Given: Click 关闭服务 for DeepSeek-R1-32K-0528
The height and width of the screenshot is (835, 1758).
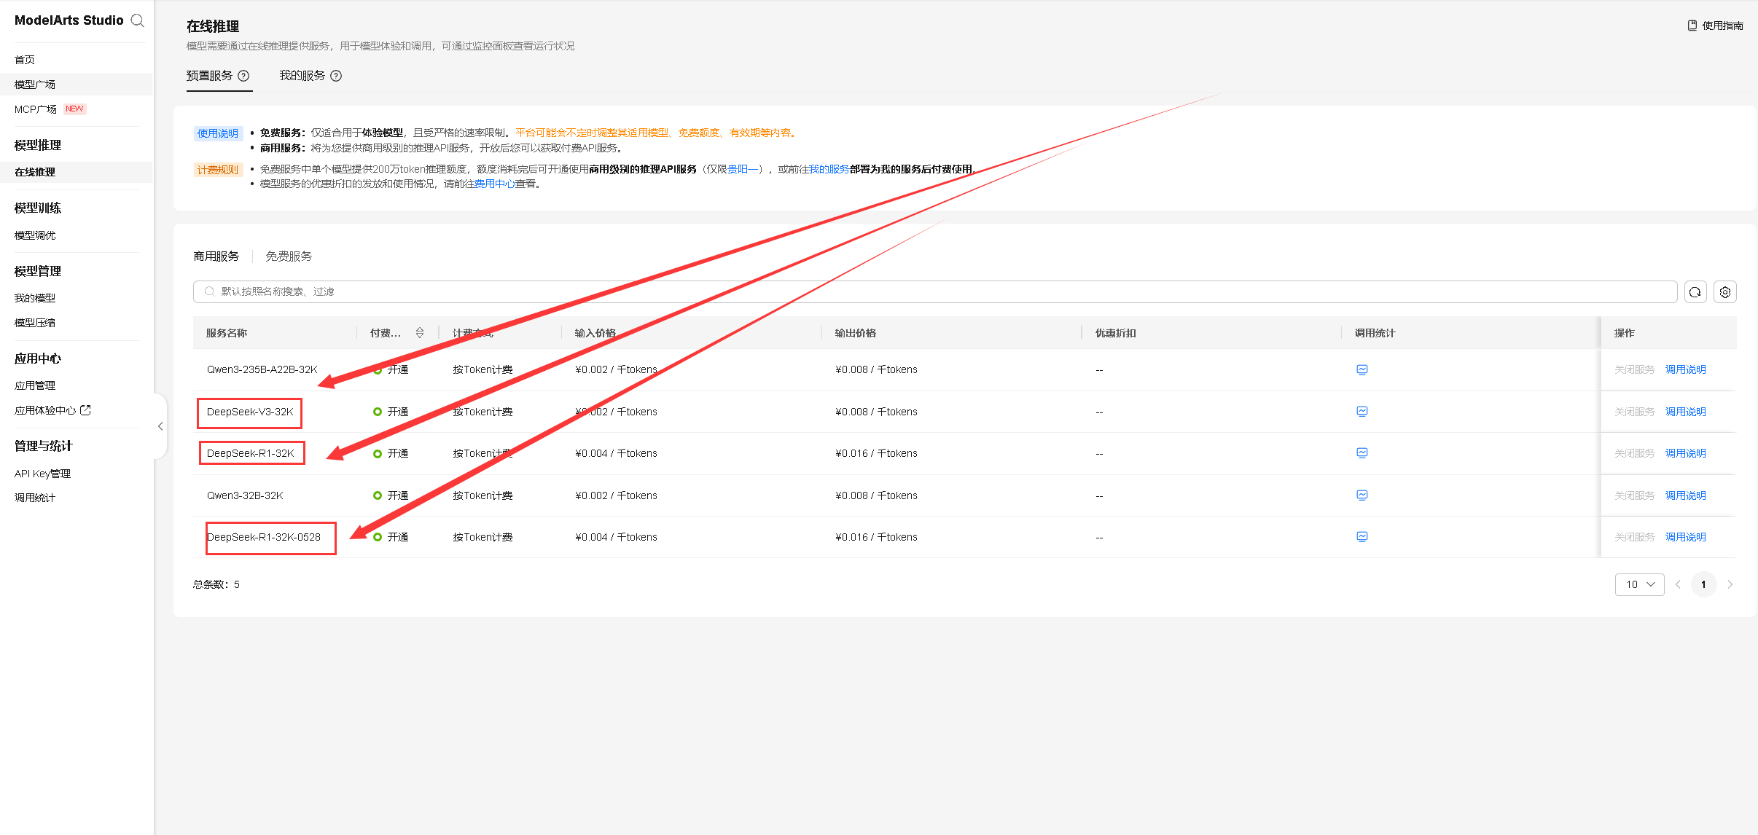Looking at the screenshot, I should [1635, 537].
